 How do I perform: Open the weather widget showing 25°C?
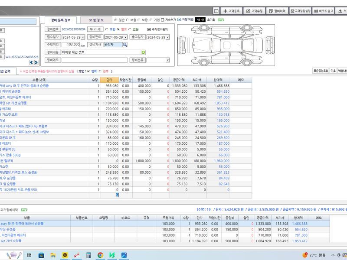[x=314, y=255]
